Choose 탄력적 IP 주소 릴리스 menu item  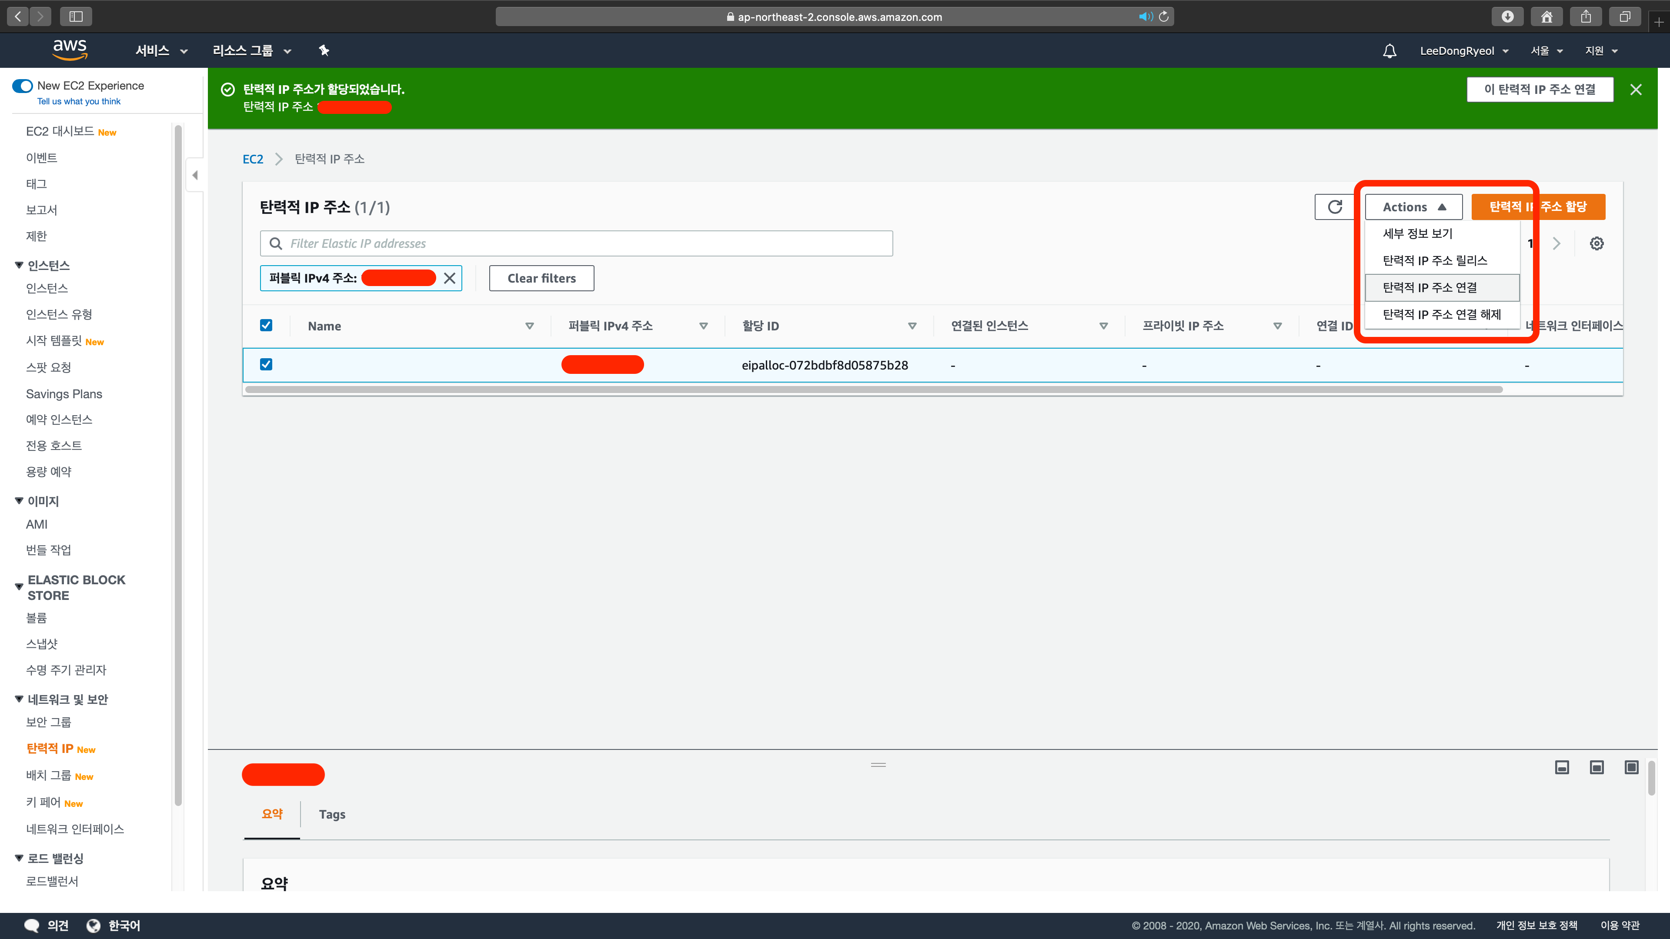tap(1442, 260)
